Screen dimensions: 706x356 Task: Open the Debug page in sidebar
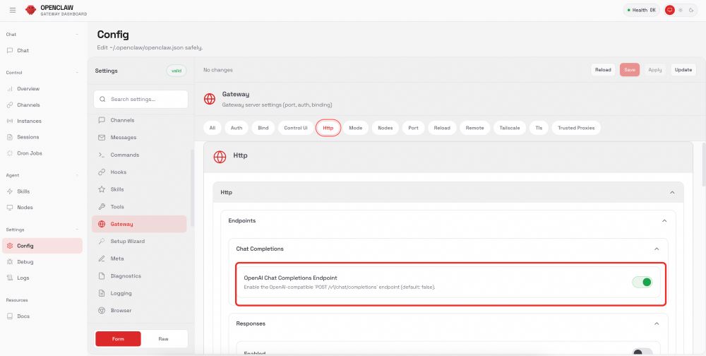tap(25, 262)
